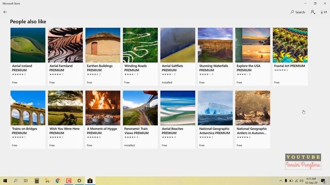Click the "Fractal Art PREMIUM" title text

[x=289, y=66]
